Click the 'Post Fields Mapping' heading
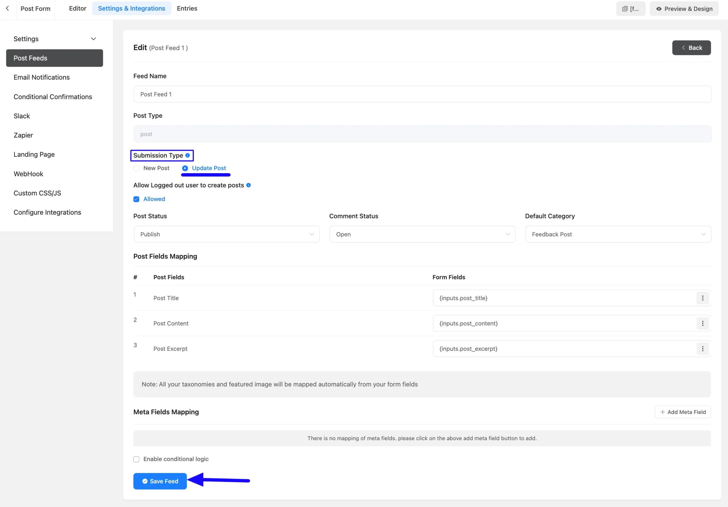The image size is (728, 507). click(x=165, y=256)
